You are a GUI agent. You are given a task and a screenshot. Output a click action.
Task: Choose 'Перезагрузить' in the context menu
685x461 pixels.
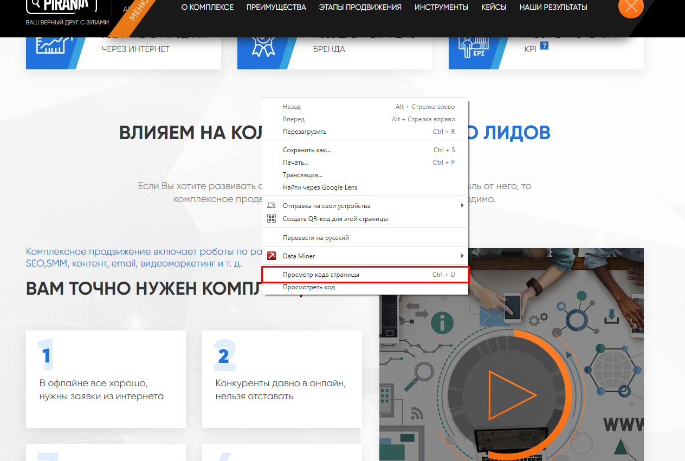(305, 132)
